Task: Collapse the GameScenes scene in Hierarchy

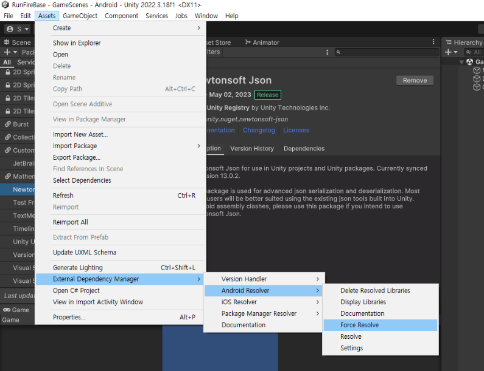Action: [x=461, y=62]
